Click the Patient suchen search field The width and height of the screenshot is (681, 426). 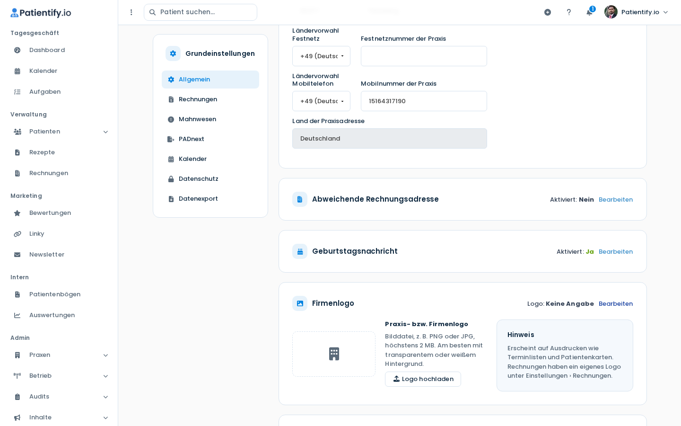(x=201, y=12)
